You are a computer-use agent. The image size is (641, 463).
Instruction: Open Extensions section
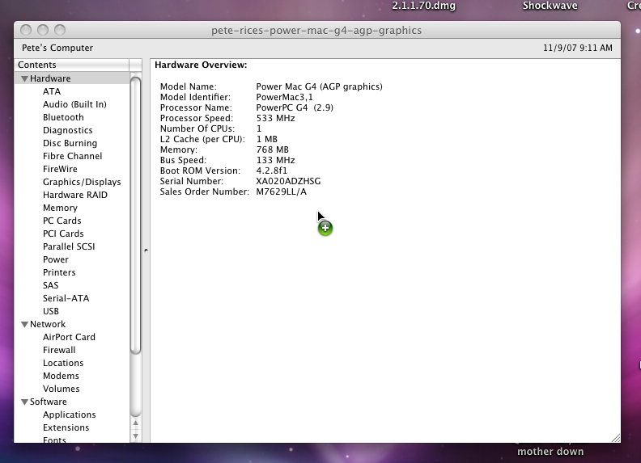point(66,427)
